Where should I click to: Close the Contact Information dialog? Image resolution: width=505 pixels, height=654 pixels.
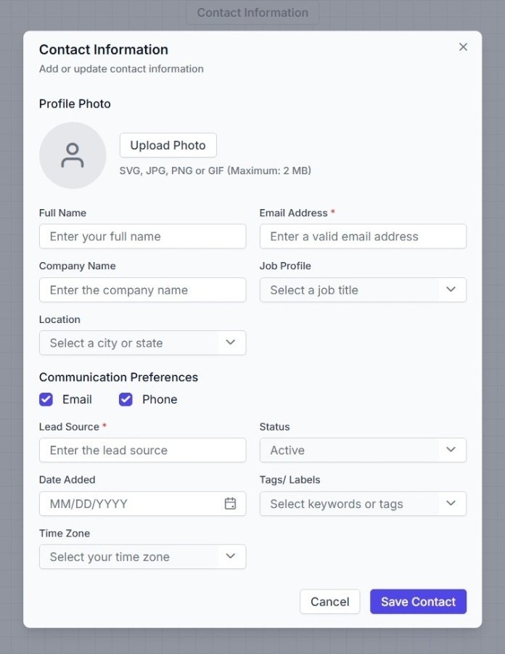point(463,47)
